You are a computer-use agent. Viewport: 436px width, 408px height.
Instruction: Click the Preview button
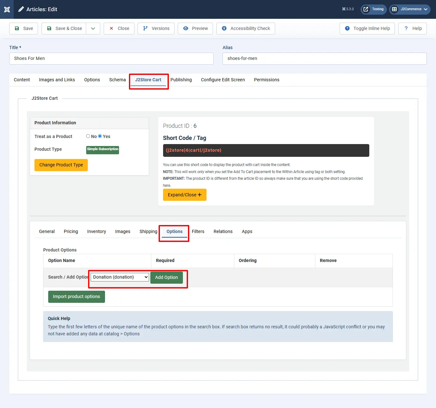195,28
